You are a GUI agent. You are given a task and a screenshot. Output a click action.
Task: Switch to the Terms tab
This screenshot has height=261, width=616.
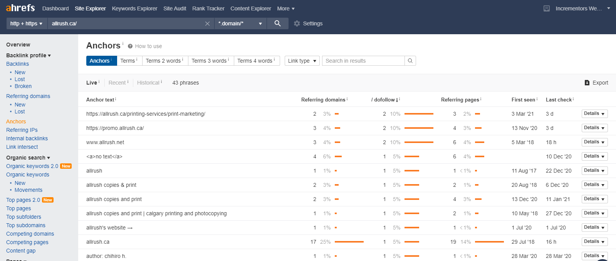pos(129,61)
